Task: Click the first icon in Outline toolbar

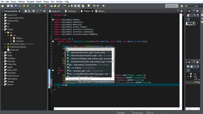Action: click(x=188, y=66)
